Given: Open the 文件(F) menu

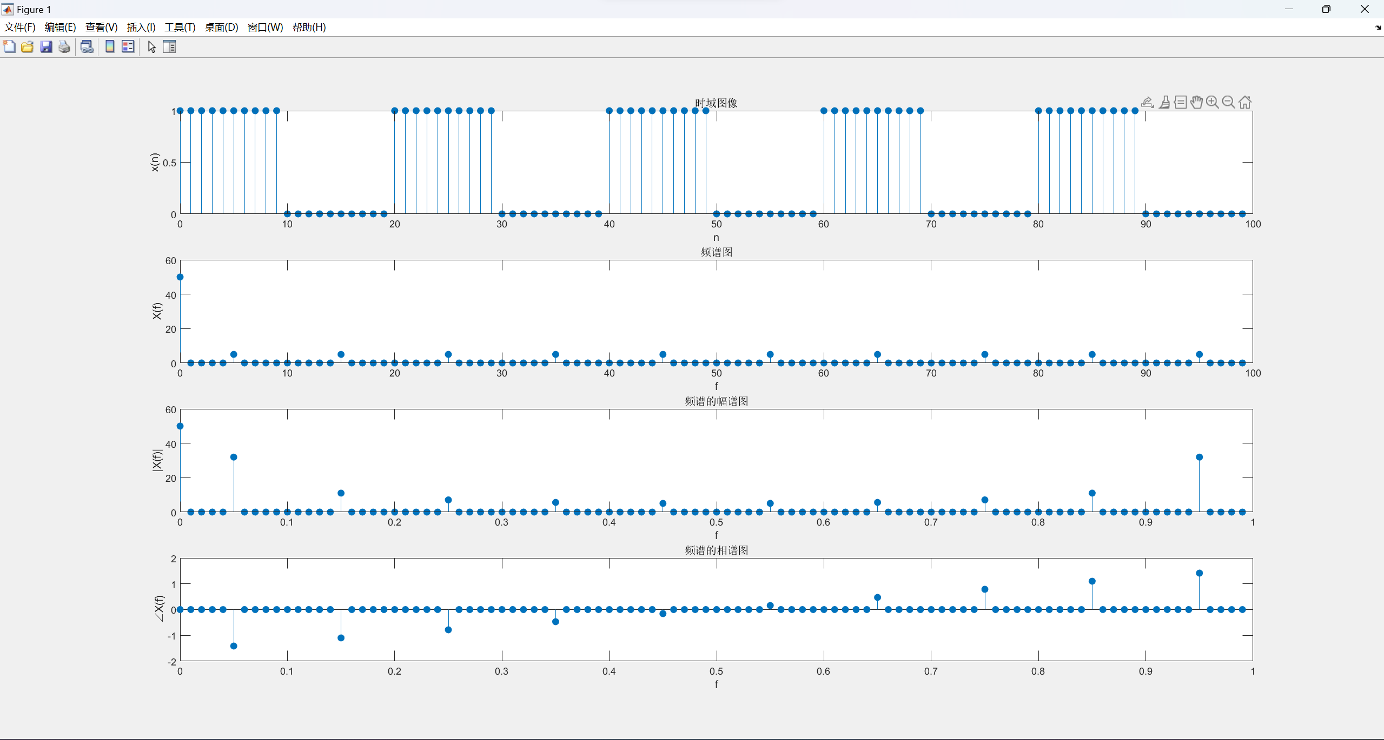Looking at the screenshot, I should [20, 28].
